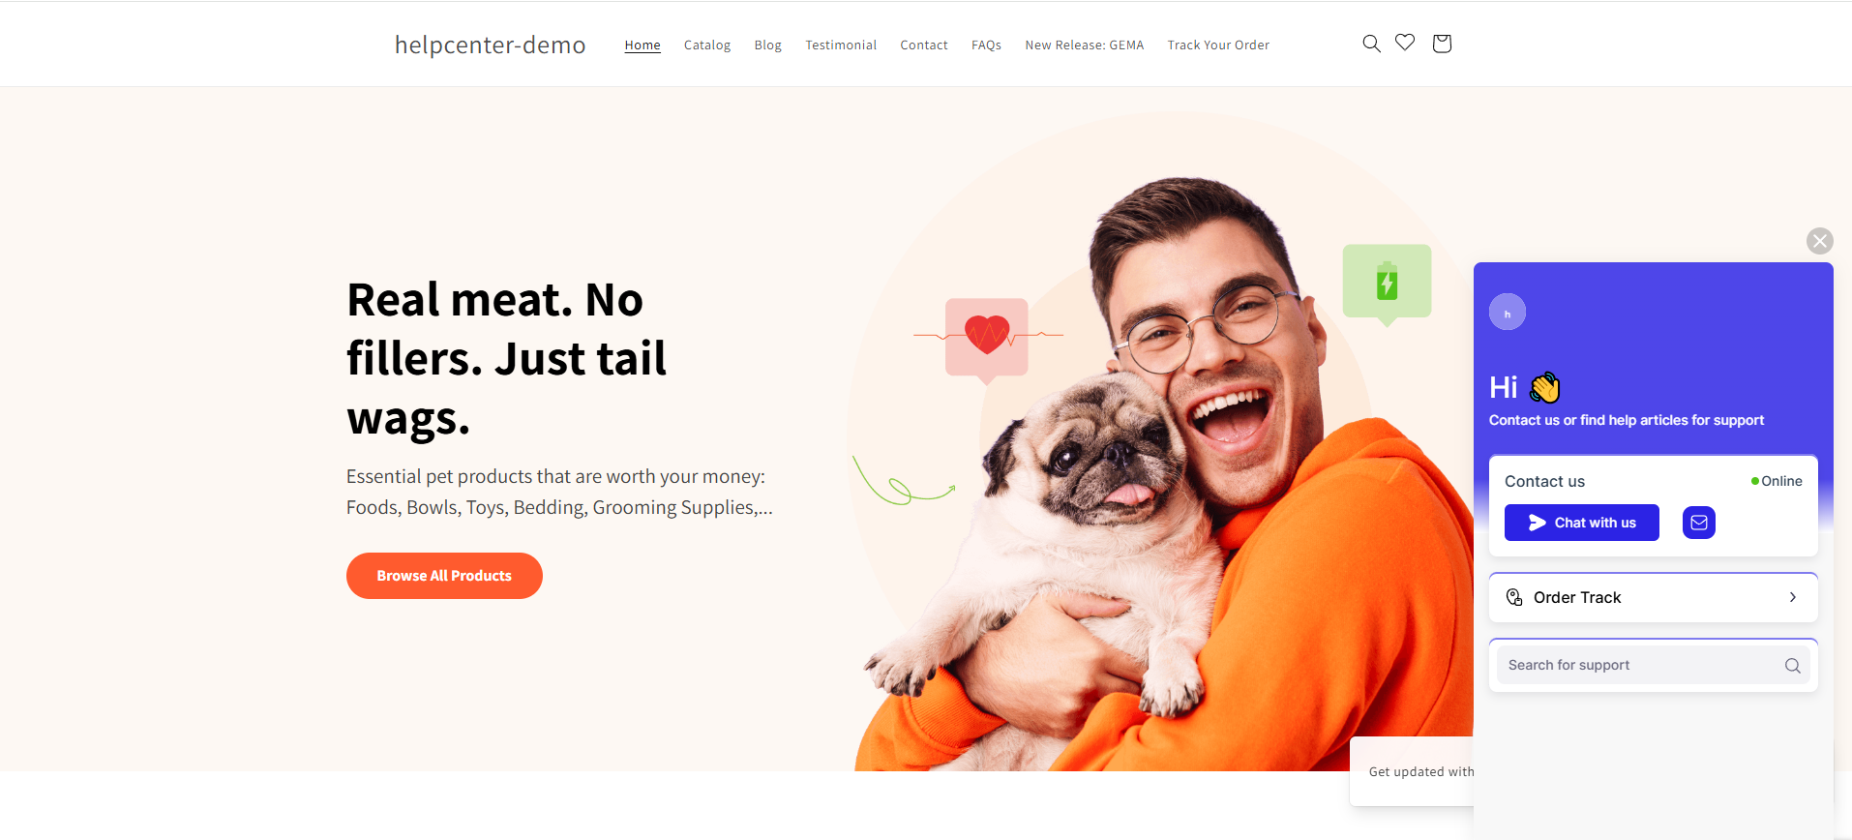
Task: Click the widget avatar icon
Action: 1508,312
